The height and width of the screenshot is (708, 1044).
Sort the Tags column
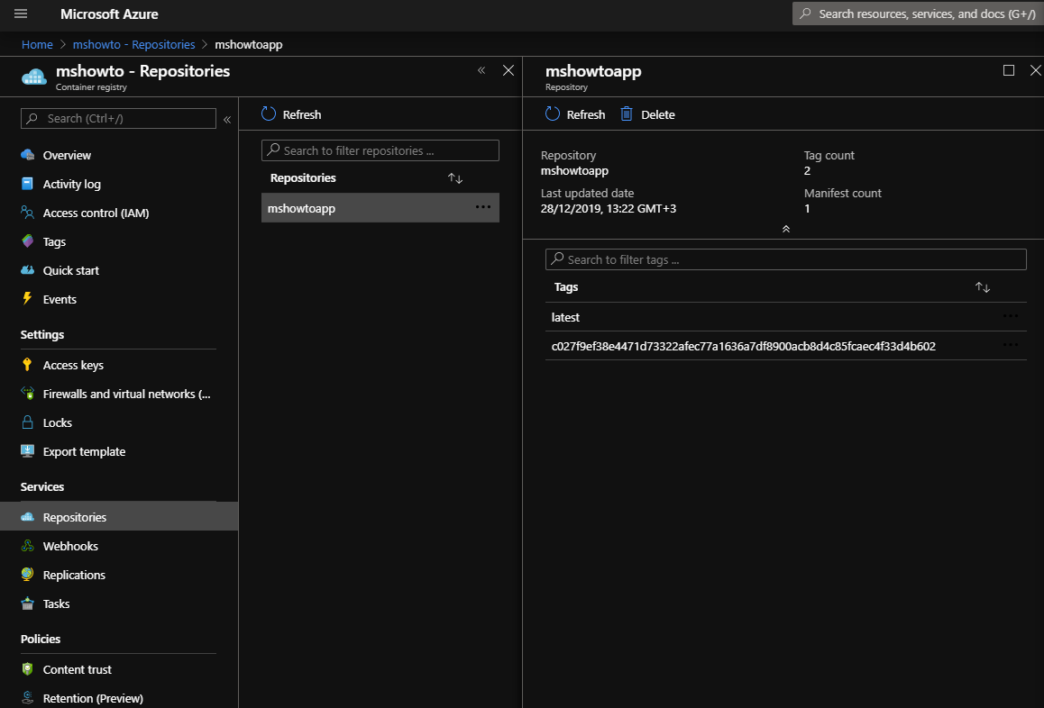click(x=982, y=286)
